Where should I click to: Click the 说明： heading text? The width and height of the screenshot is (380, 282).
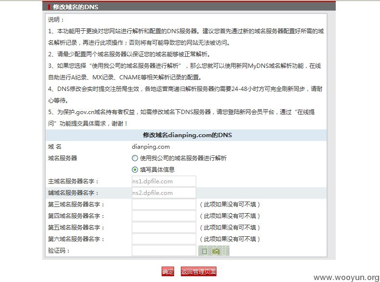pyautogui.click(x=56, y=20)
